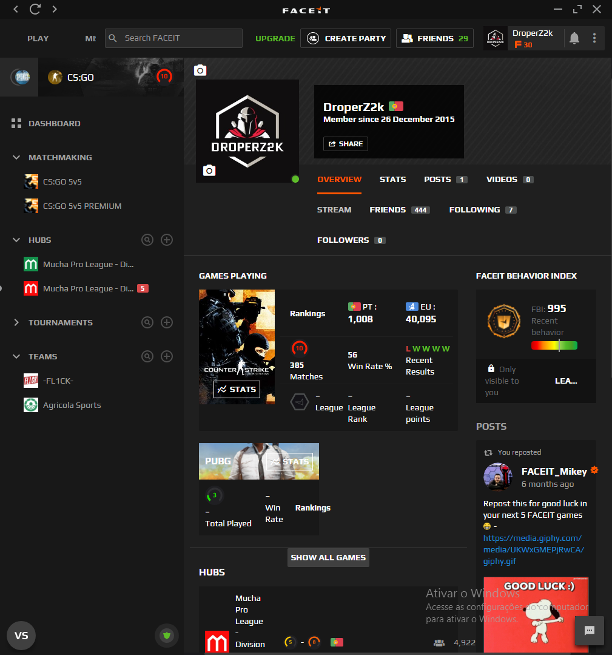Click the VS round button
The height and width of the screenshot is (655, 612).
21,636
